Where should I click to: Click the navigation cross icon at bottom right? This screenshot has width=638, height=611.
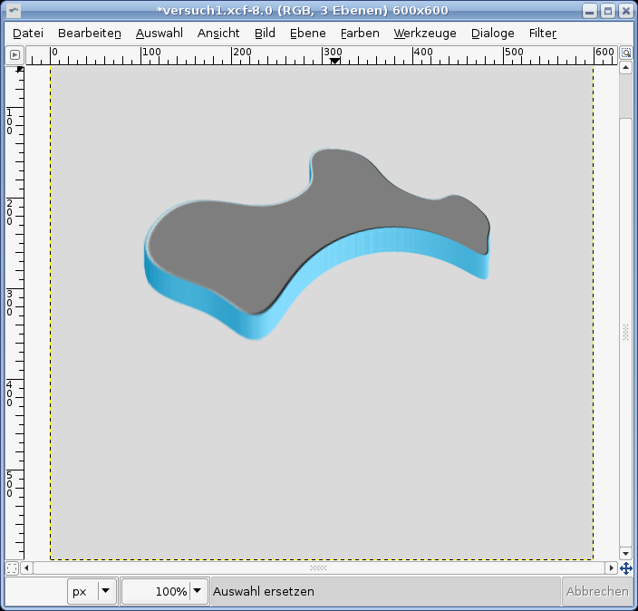(x=626, y=567)
